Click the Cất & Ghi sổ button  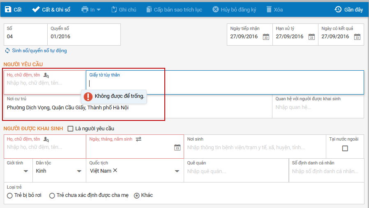(x=52, y=9)
